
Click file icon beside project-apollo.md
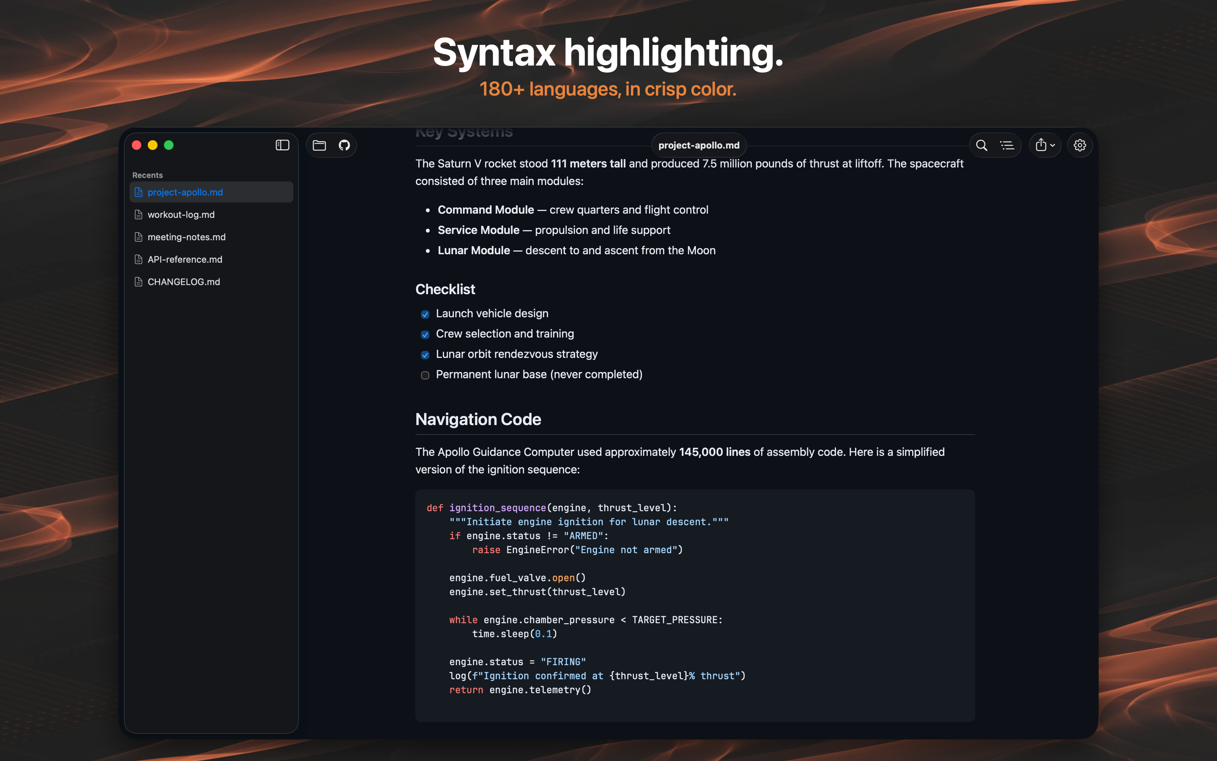138,192
